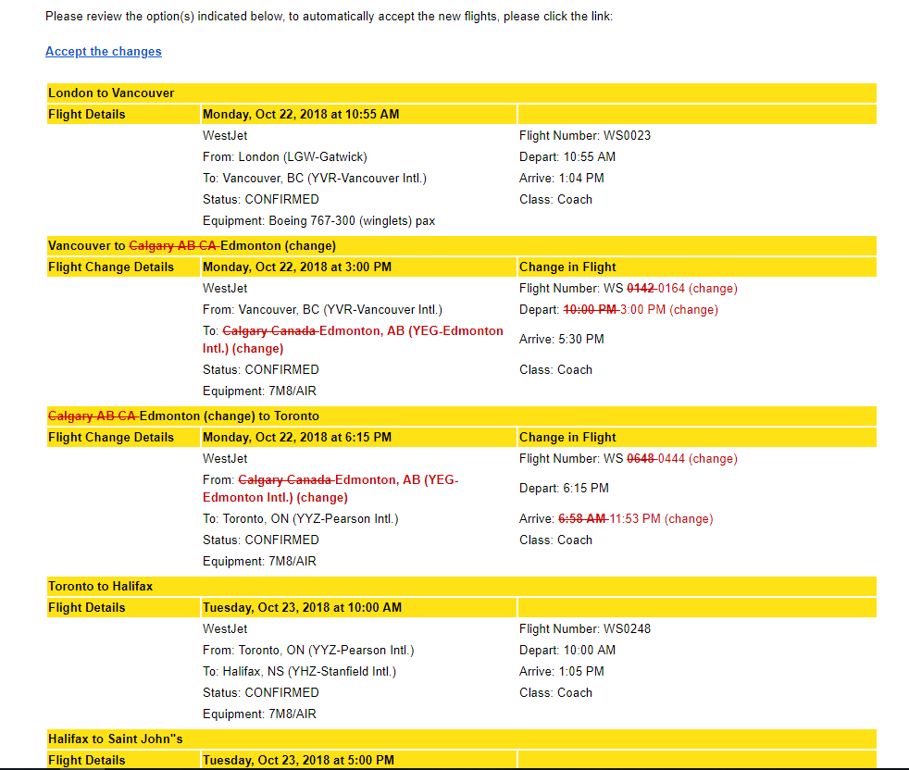Click 'Tuesday, Oct 23, 2018 at 10:00 AM' date
This screenshot has width=909, height=770.
click(x=302, y=608)
